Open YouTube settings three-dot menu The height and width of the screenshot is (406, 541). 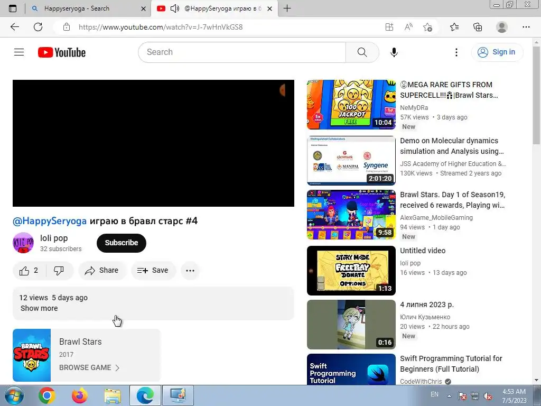[456, 52]
